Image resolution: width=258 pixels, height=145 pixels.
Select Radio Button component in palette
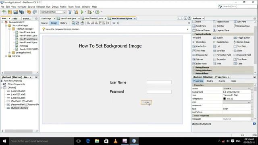[x=221, y=42]
